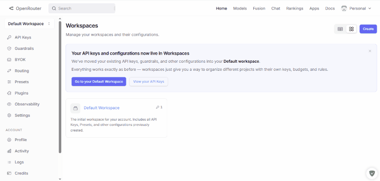Open the Rankings nav item

tap(294, 9)
